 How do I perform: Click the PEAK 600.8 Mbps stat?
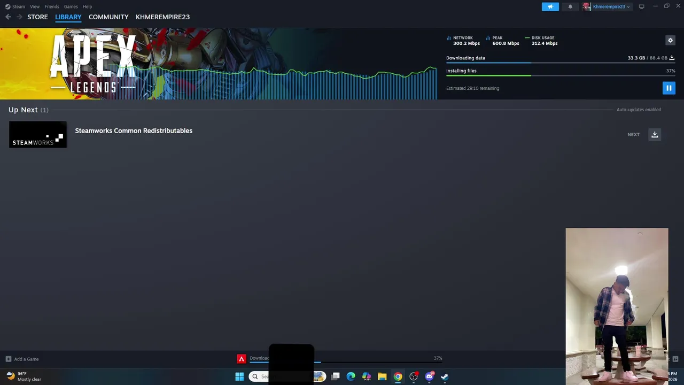503,41
